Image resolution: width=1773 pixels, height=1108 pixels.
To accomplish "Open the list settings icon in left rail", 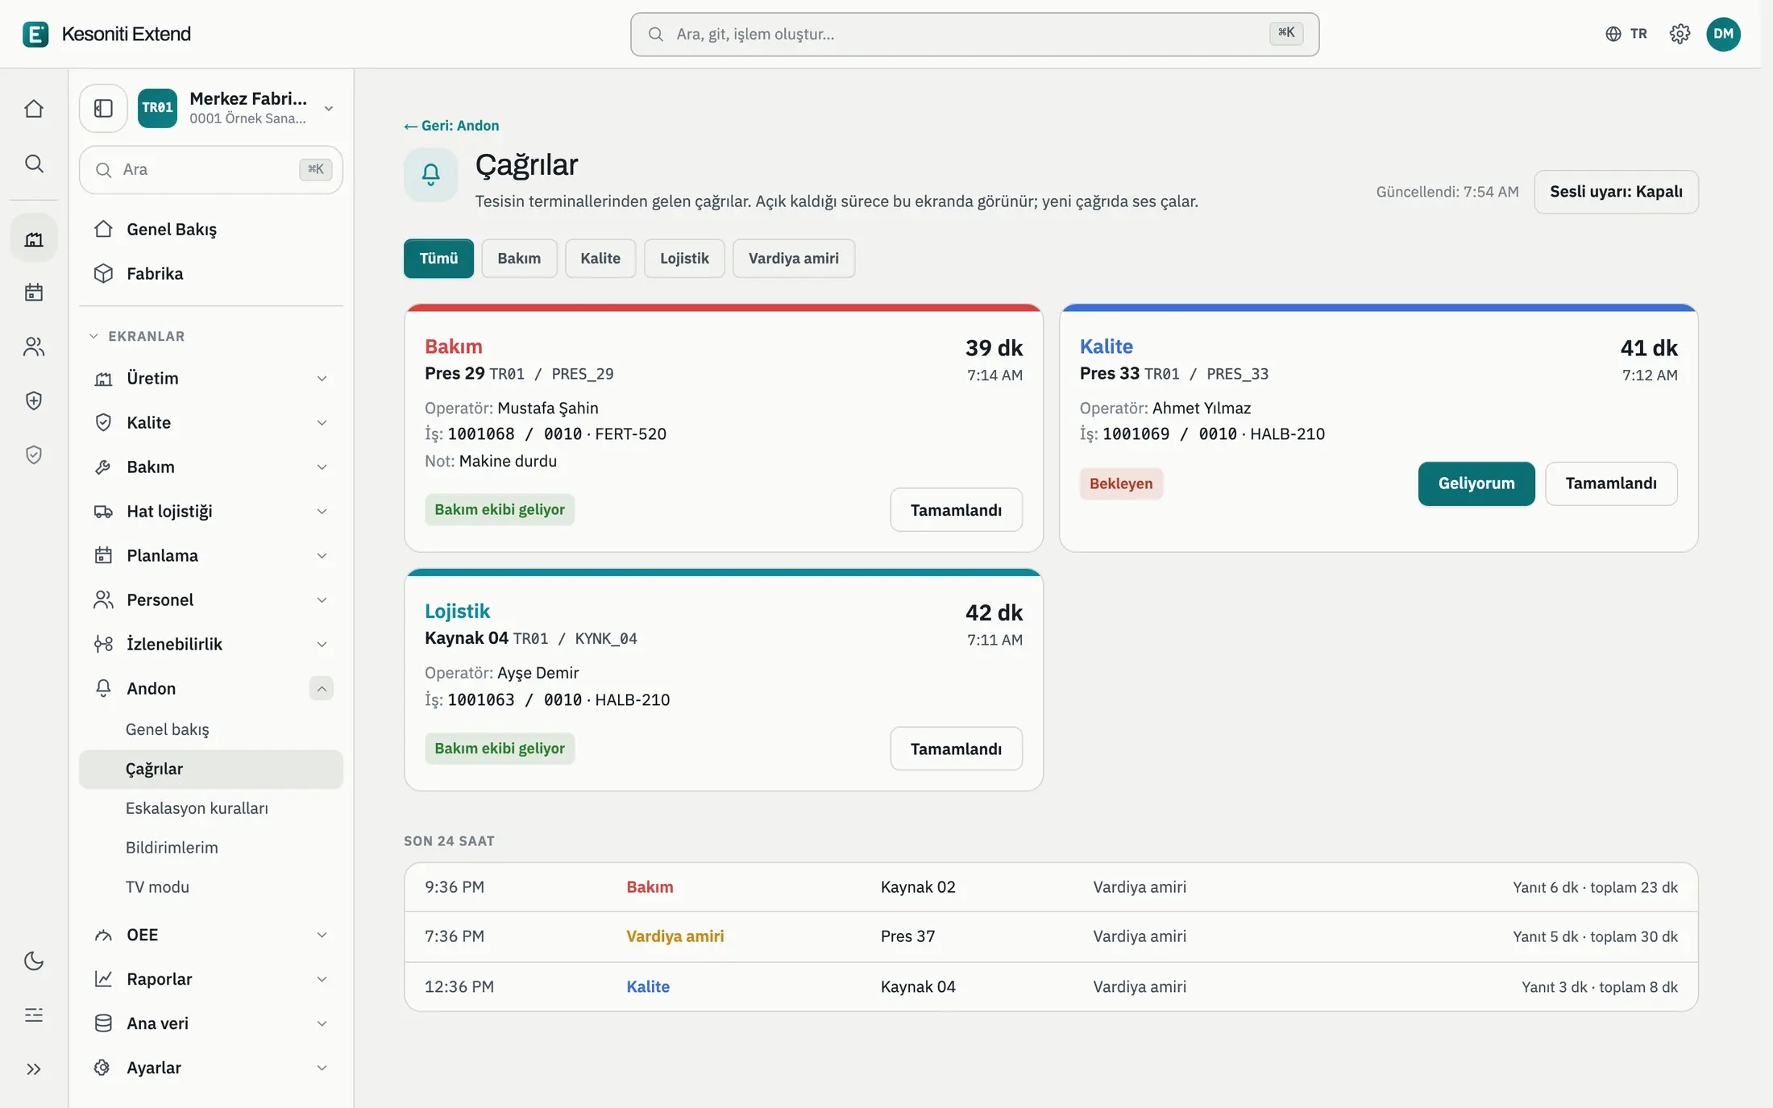I will coord(34,1015).
